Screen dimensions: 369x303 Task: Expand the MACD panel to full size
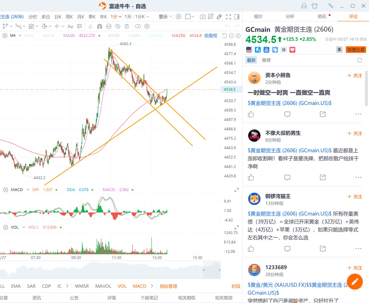pos(236,190)
